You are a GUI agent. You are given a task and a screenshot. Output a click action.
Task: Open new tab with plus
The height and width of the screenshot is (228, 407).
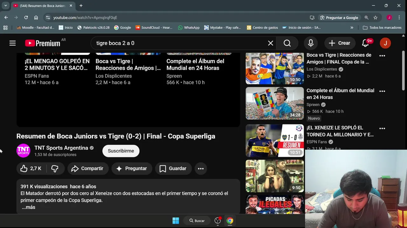pos(81,6)
